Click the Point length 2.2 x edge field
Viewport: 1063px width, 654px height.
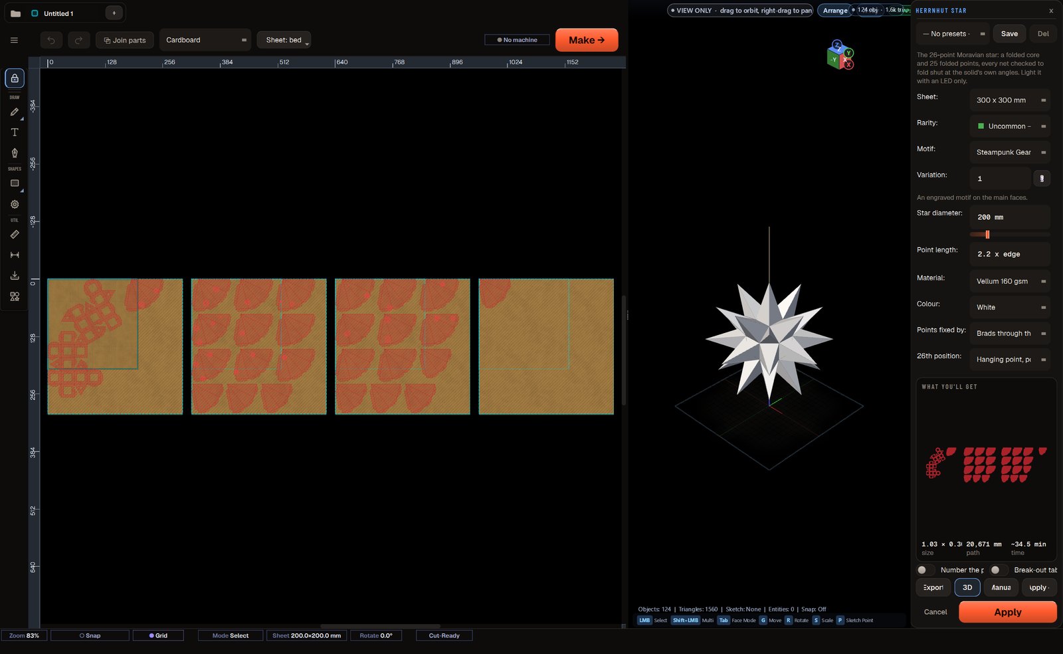pyautogui.click(x=1010, y=254)
